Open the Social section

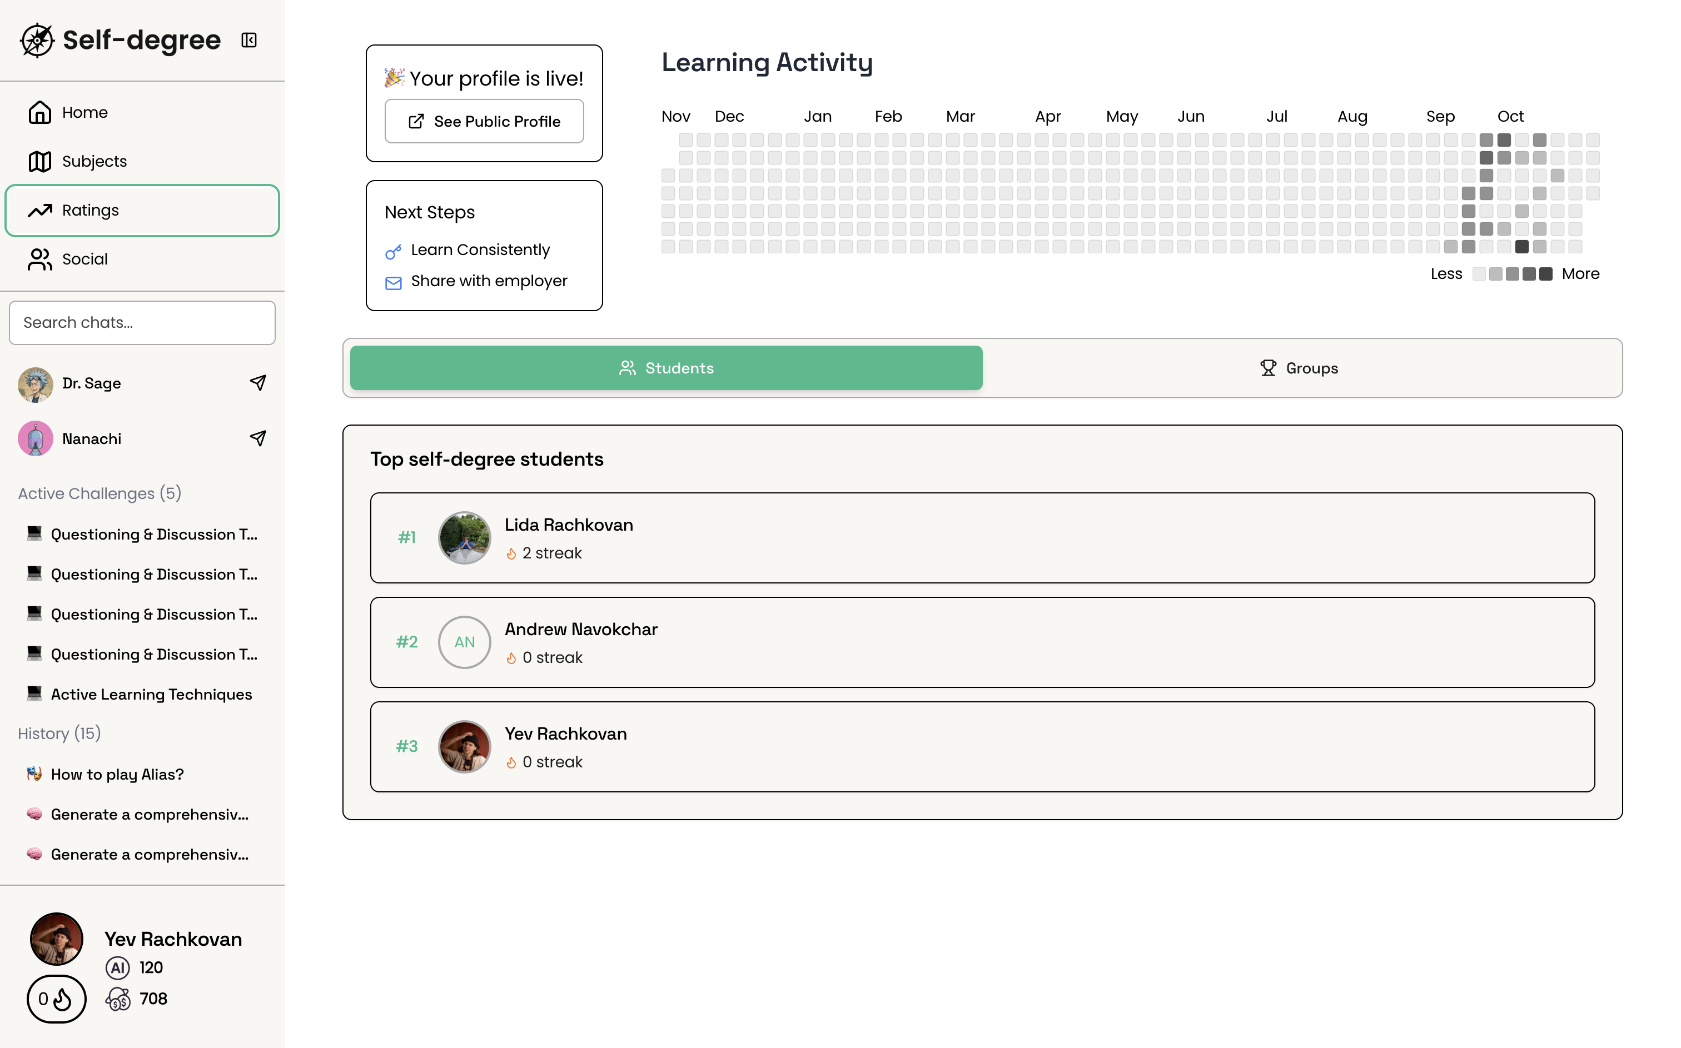[84, 259]
